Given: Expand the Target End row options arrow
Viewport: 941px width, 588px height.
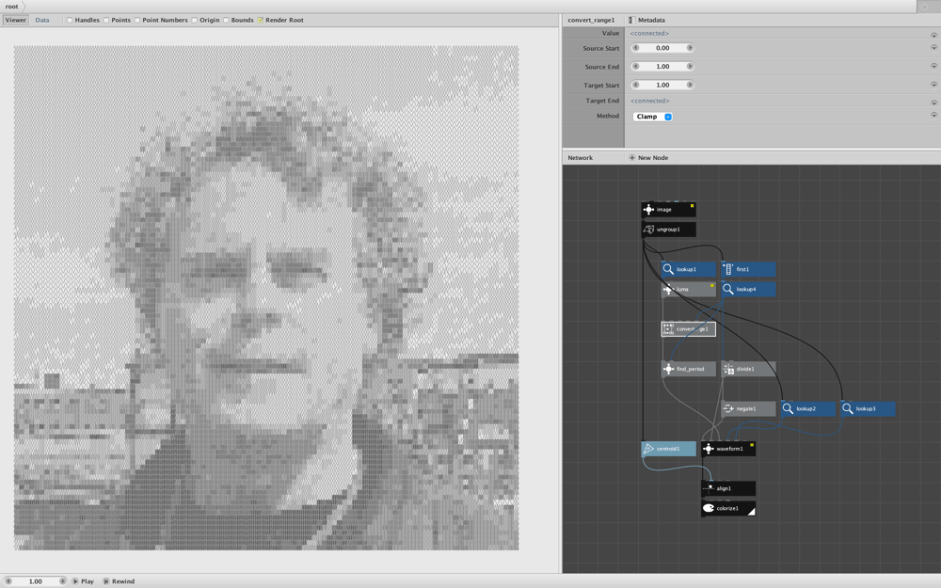Looking at the screenshot, I should coord(933,103).
